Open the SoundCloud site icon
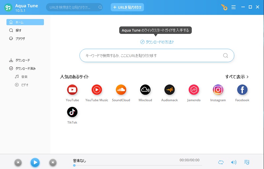The image size is (264, 169). pos(121,90)
